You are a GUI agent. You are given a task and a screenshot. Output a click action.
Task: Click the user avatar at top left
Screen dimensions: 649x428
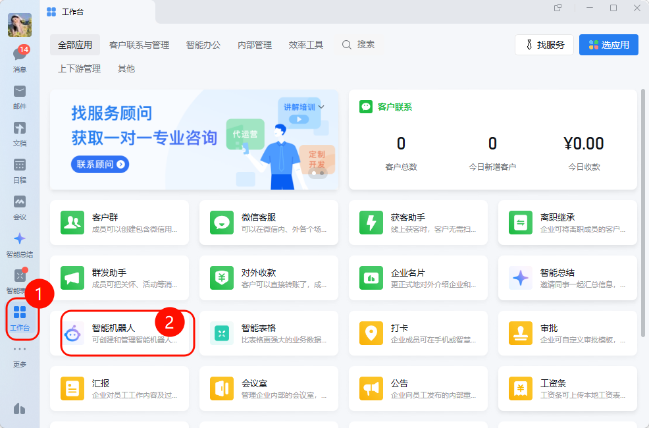tap(20, 25)
